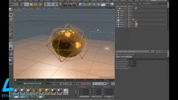The width and height of the screenshot is (178, 100).
Task: Toggle the Z axis lock
Action: tap(55, 4)
